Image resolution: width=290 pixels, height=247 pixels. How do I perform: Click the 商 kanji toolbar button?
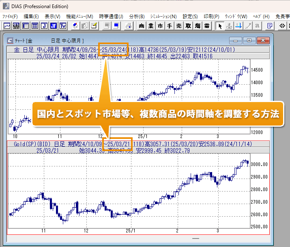(x=142, y=26)
